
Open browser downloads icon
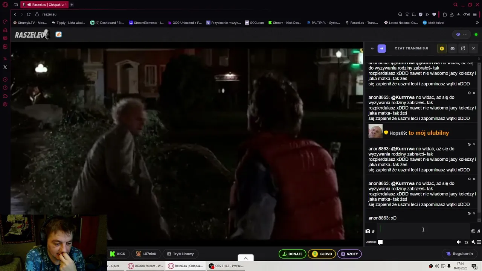pyautogui.click(x=458, y=14)
